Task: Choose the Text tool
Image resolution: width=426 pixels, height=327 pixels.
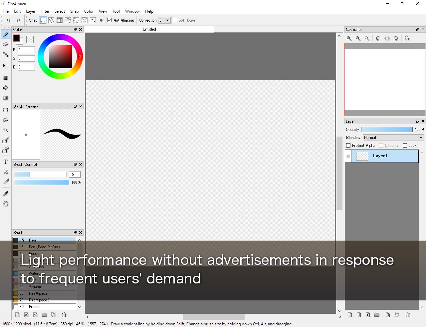Action: [6, 162]
